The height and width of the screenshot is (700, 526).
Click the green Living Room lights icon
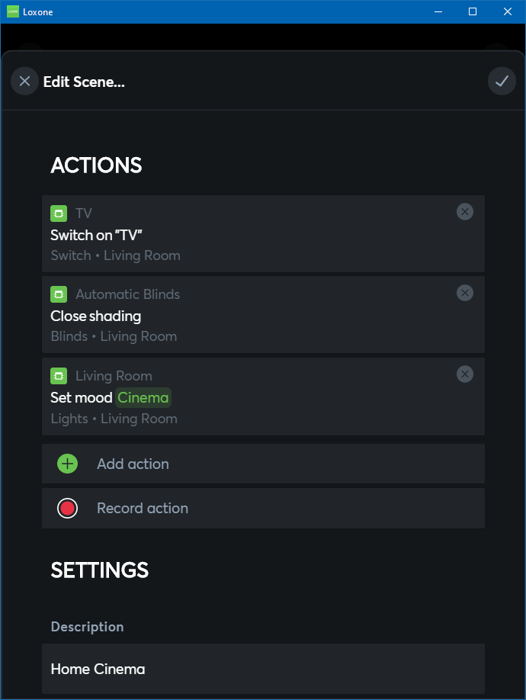[59, 376]
